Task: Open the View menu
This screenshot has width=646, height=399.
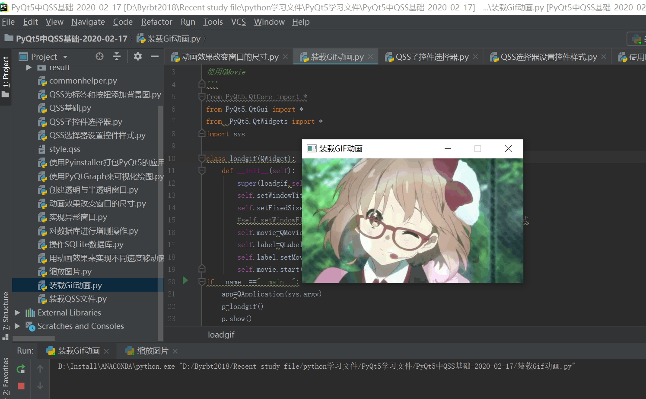Action: [54, 22]
